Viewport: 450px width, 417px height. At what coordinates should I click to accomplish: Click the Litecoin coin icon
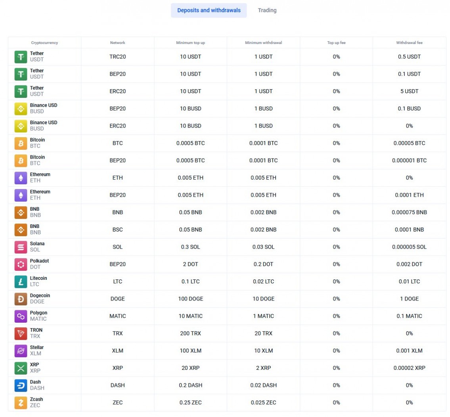[21, 281]
